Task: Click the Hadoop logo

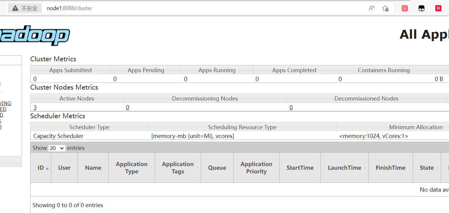Action: (35, 35)
